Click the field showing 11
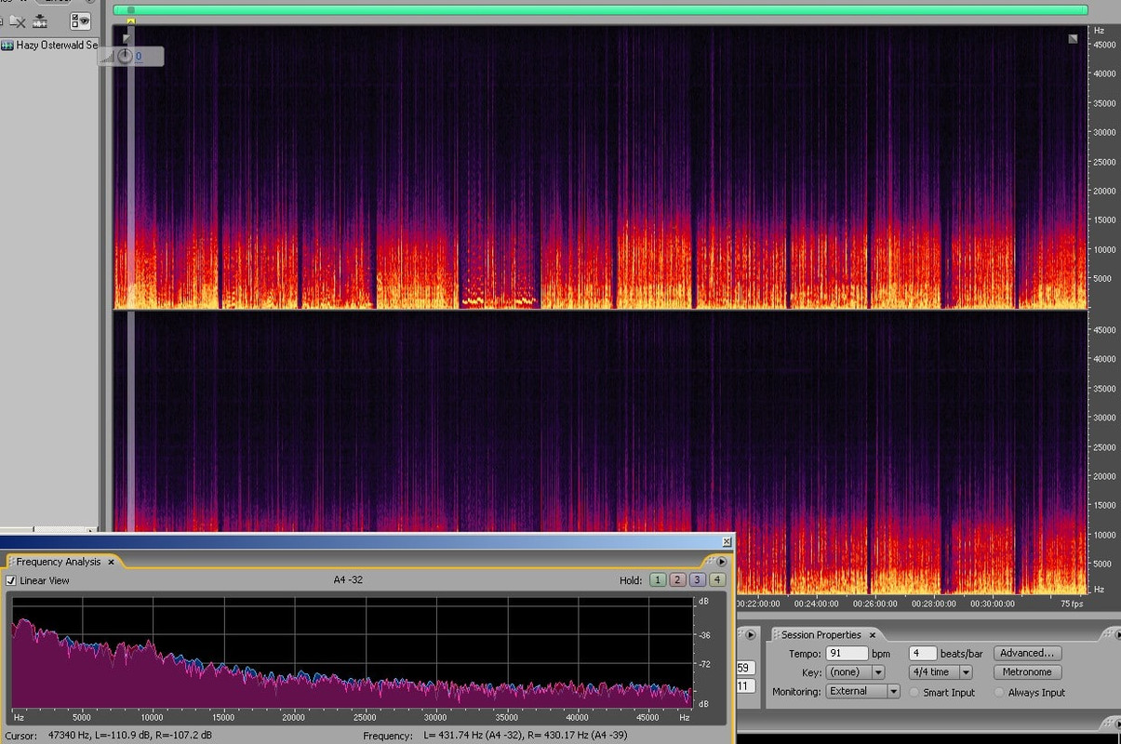 [745, 686]
